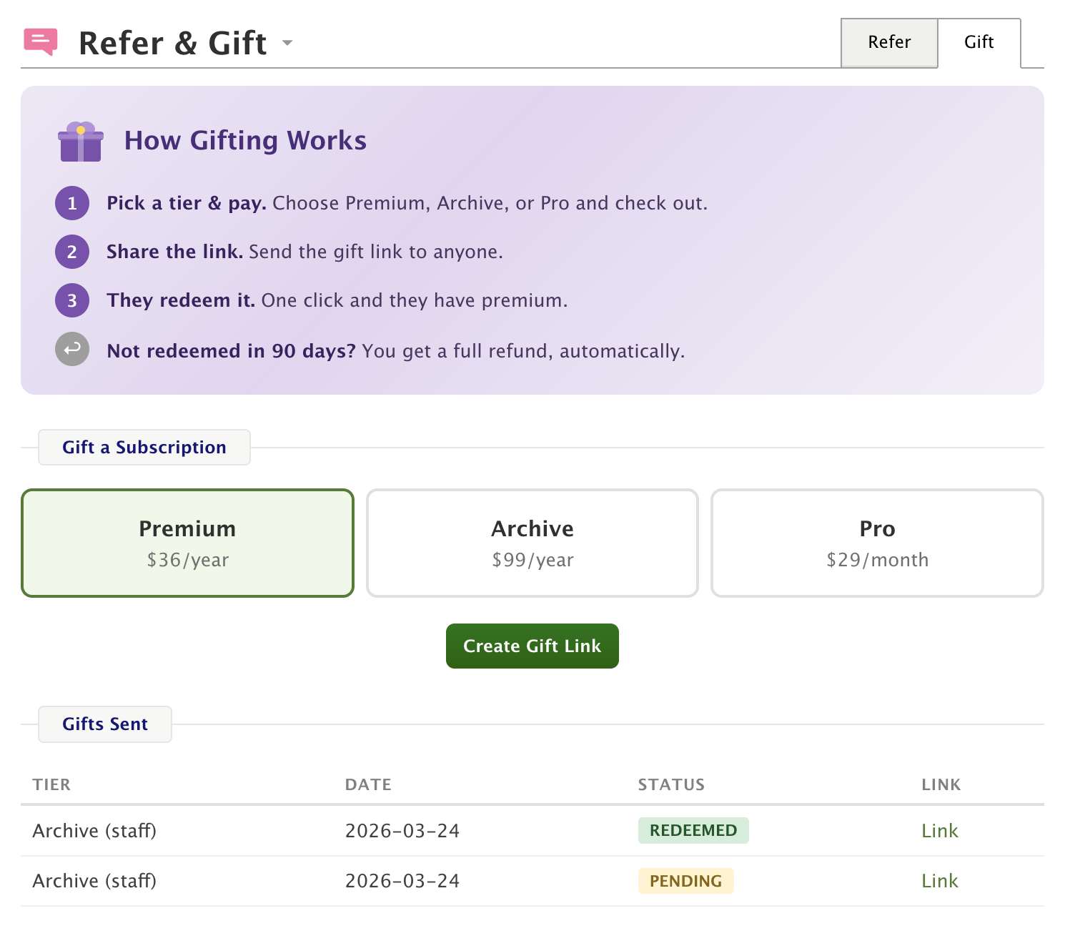Select the Gift tab
Viewport: 1065px width, 951px height.
(x=979, y=42)
